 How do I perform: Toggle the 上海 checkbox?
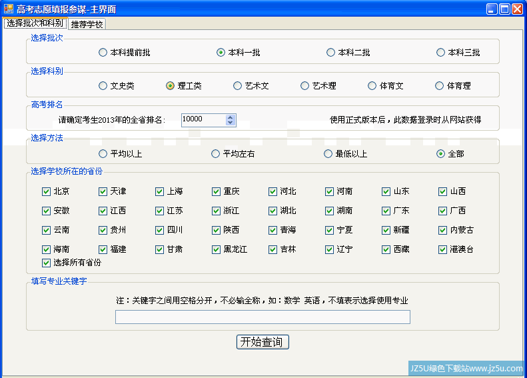tap(159, 192)
